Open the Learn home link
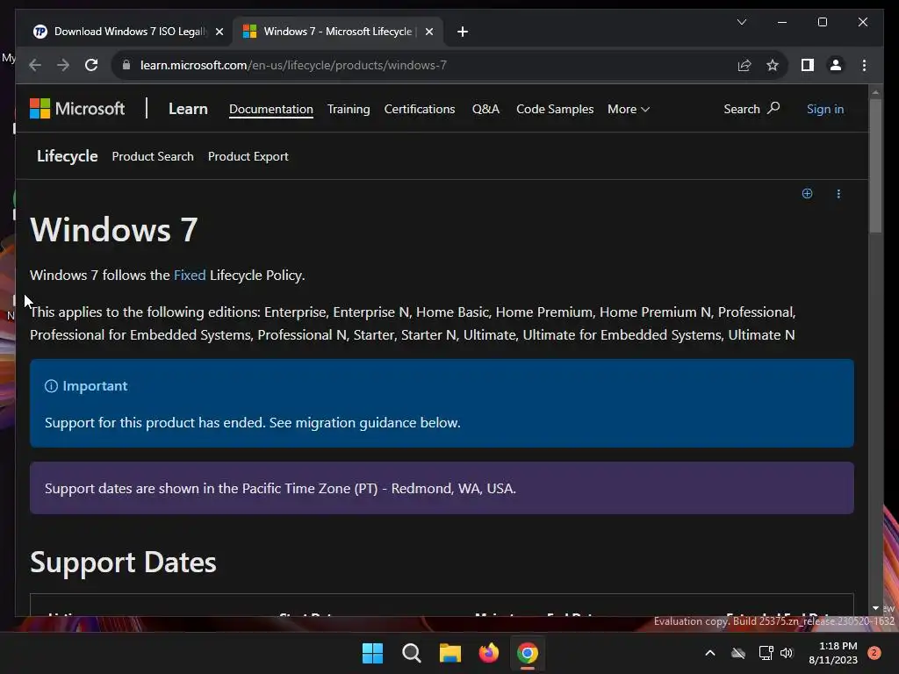899x674 pixels. pos(188,109)
